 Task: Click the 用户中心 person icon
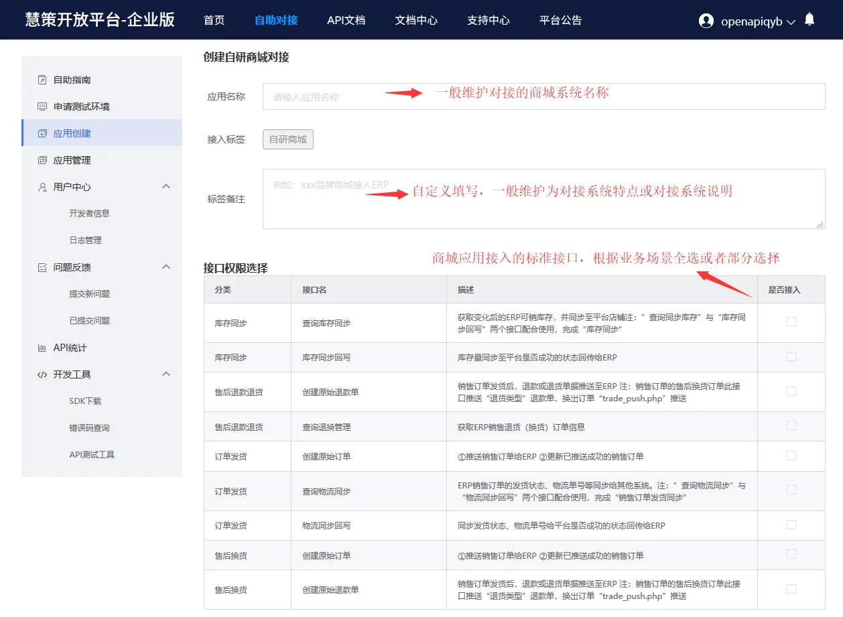(x=42, y=187)
